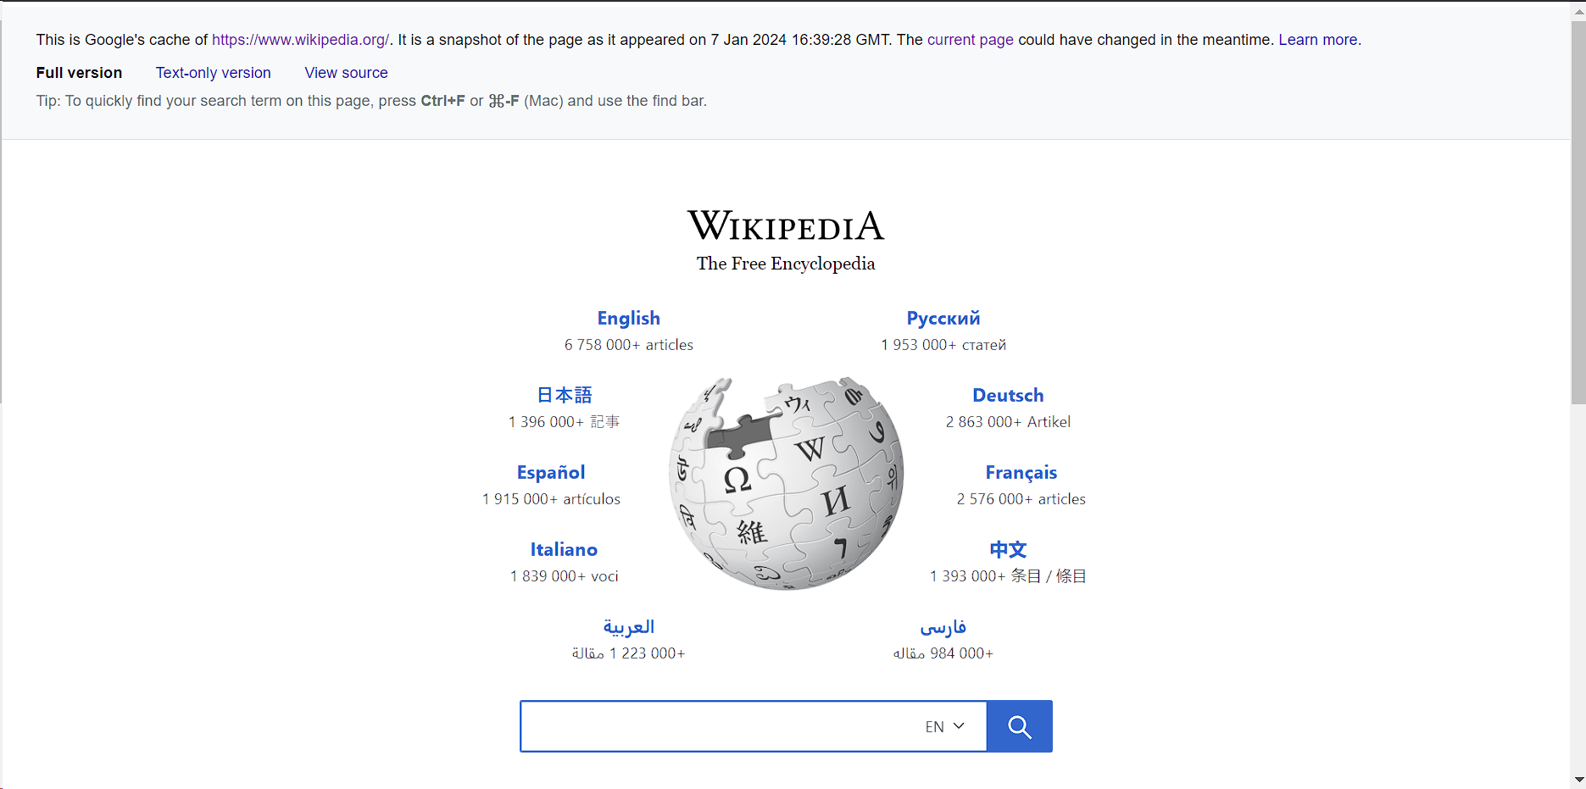Click the scrollbar down arrow
The image size is (1586, 789).
(x=1578, y=779)
